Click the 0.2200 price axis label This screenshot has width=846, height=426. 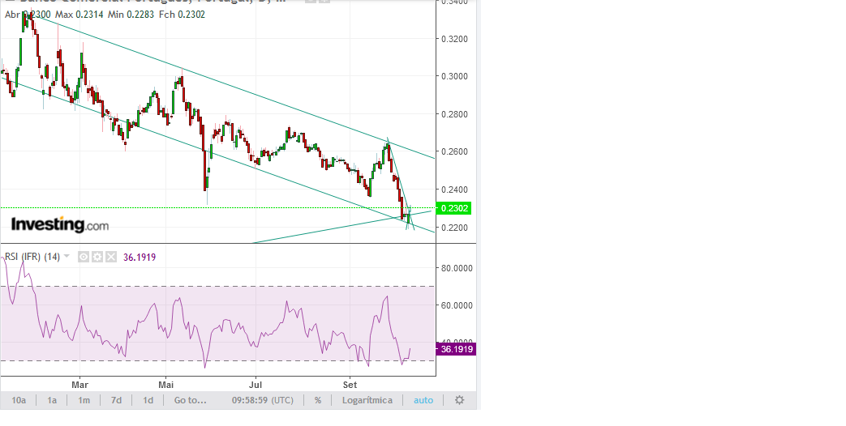point(454,228)
